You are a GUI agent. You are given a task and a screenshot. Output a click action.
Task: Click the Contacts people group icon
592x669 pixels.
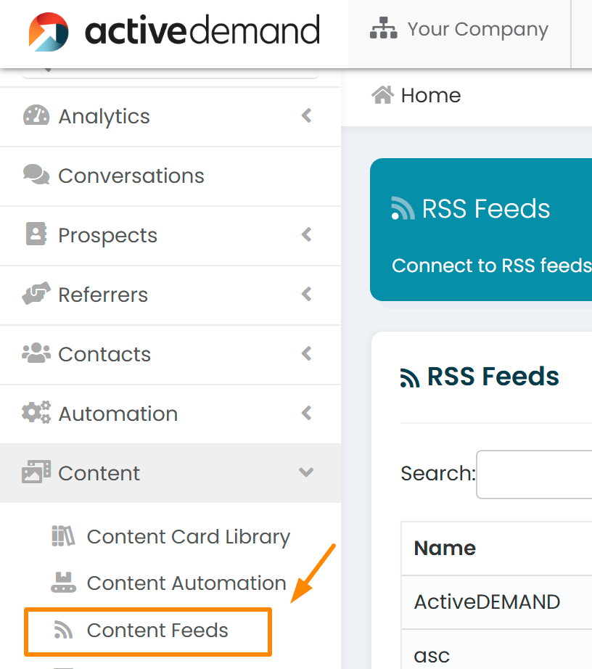[36, 353]
